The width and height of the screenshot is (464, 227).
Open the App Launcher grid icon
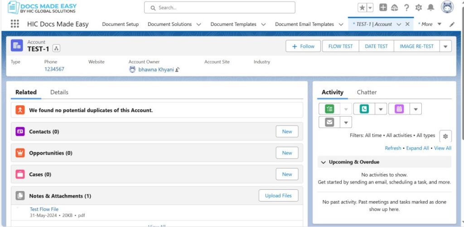[14, 24]
